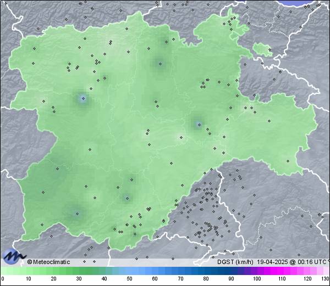
Task: Click the legend value 70
Action: coord(180,279)
